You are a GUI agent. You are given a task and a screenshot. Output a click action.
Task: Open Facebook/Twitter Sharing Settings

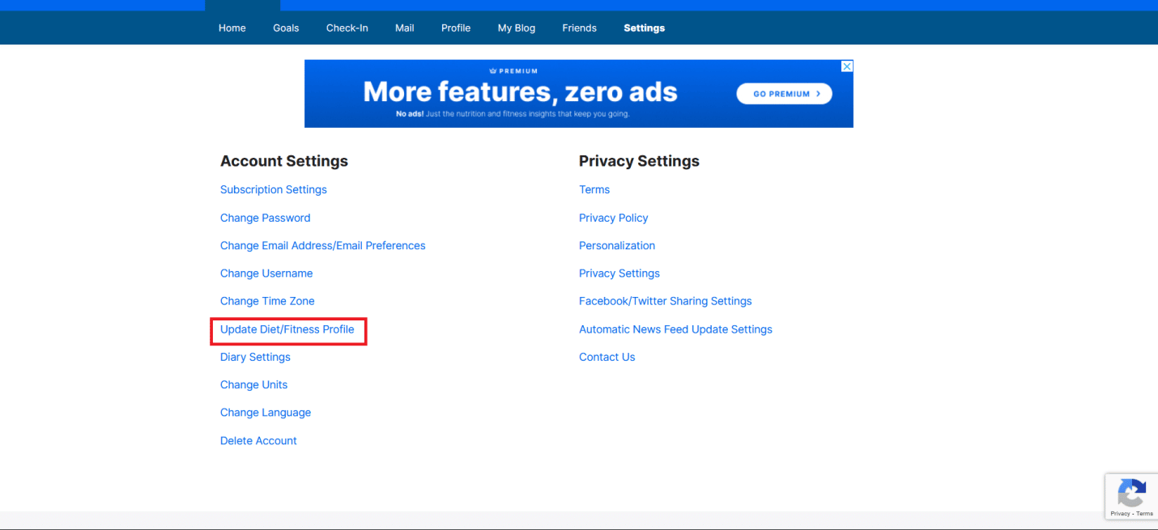click(x=665, y=301)
